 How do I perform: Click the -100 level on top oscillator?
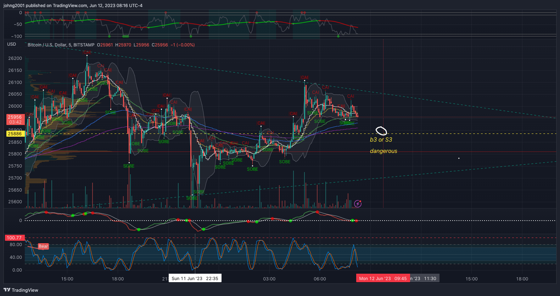pyautogui.click(x=16, y=36)
